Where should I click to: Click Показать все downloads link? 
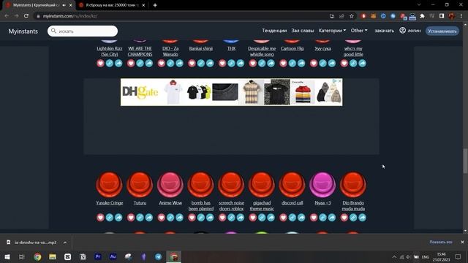pyautogui.click(x=441, y=242)
